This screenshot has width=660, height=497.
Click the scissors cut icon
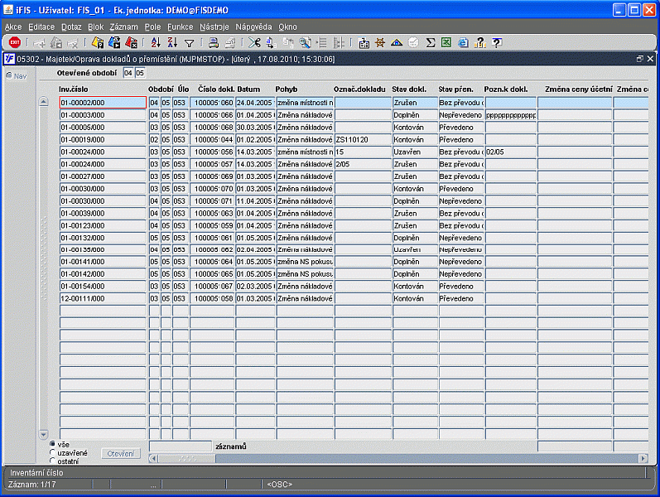tap(254, 42)
